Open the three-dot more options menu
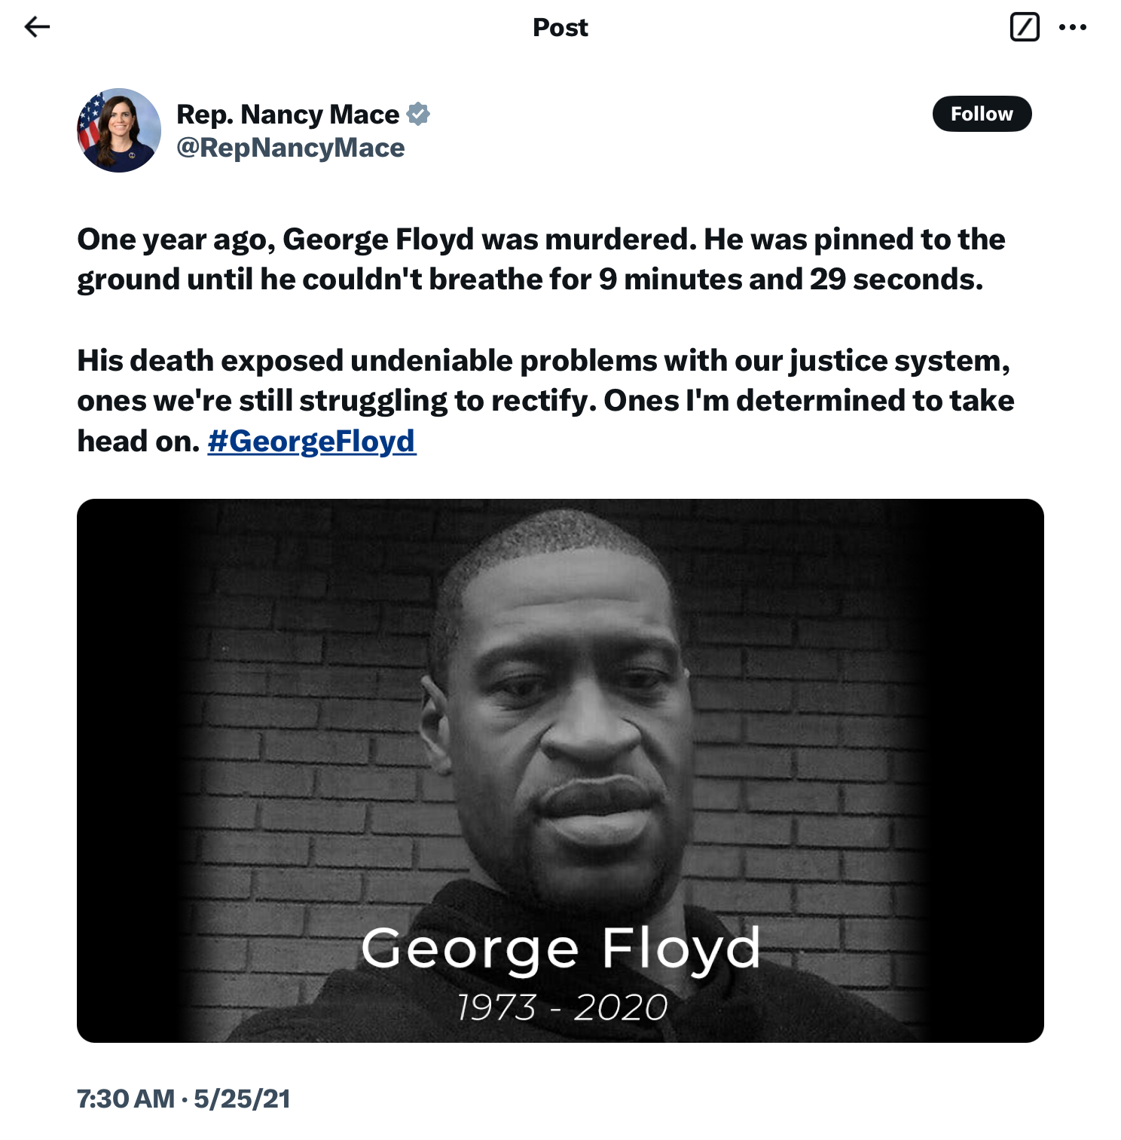The image size is (1121, 1140). click(1072, 27)
